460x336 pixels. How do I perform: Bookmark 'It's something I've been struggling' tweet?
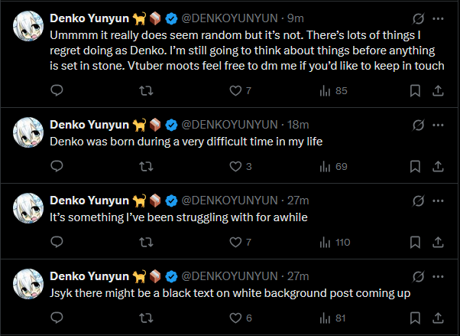pyautogui.click(x=415, y=242)
